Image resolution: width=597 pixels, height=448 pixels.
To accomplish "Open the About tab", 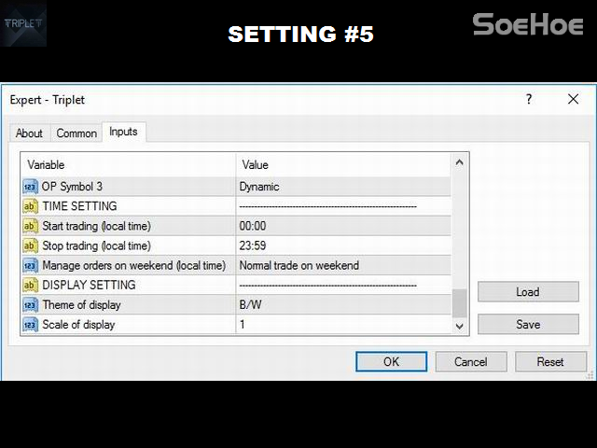I will [x=29, y=133].
